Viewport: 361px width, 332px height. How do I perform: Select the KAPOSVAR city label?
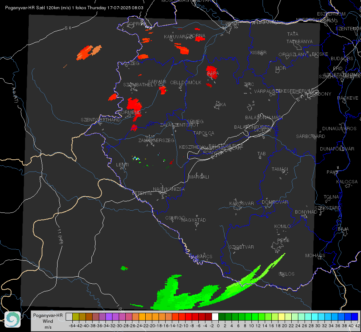242,203
